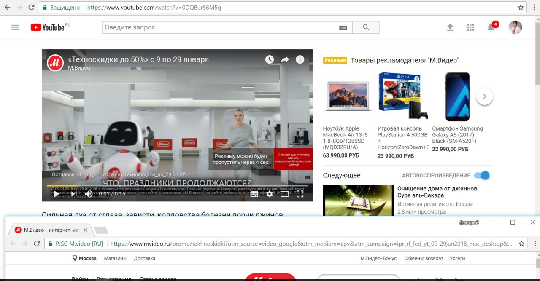Image resolution: width=540 pixels, height=281 pixels.
Task: Open the account avatar menu
Action: point(515,27)
